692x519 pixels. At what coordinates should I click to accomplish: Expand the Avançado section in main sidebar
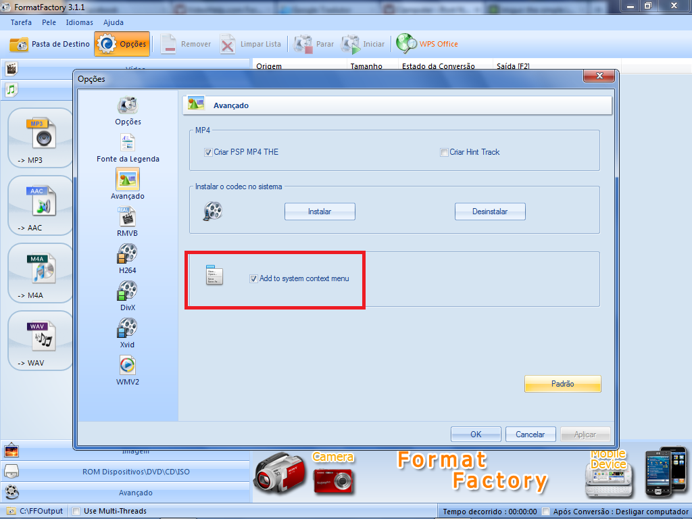pos(125,493)
